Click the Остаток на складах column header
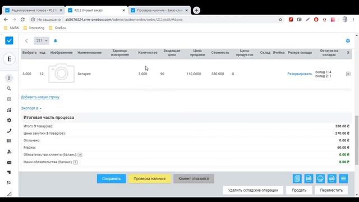Screen dimensions: 359x202 329,53
